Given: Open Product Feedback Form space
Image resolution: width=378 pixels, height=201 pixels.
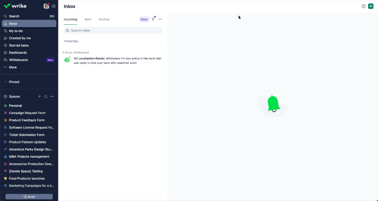Looking at the screenshot, I should 29,120.
